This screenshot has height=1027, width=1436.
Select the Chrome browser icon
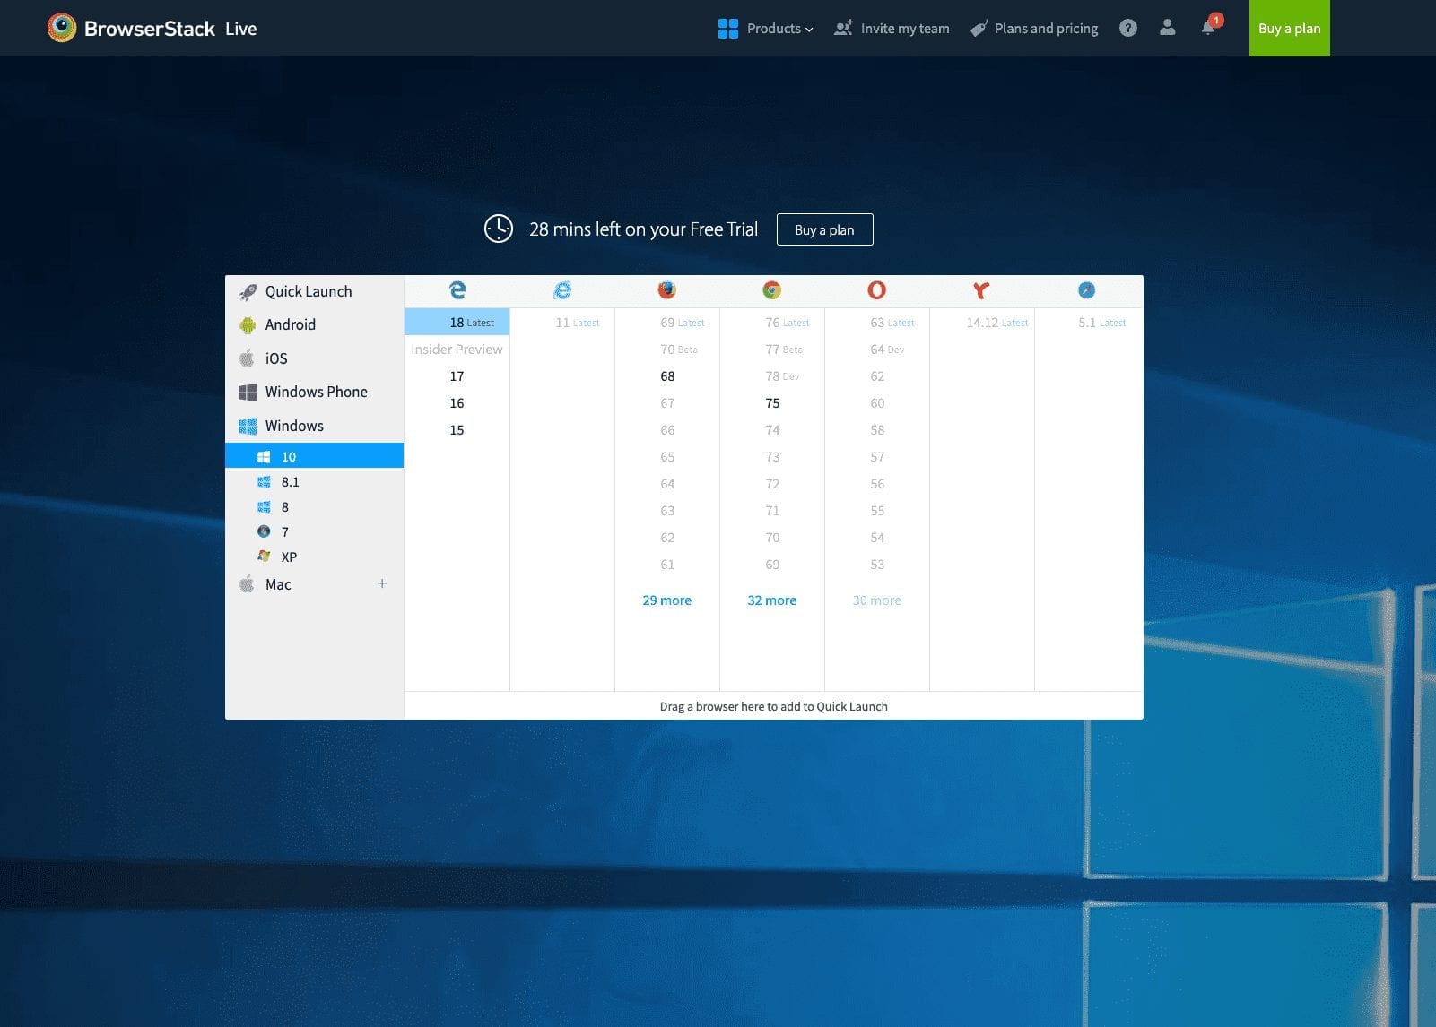tap(771, 289)
